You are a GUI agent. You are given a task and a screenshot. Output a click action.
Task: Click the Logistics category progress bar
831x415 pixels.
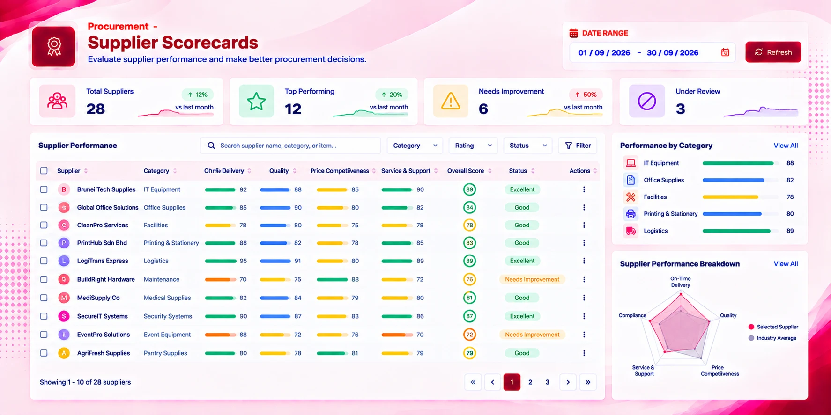741,231
